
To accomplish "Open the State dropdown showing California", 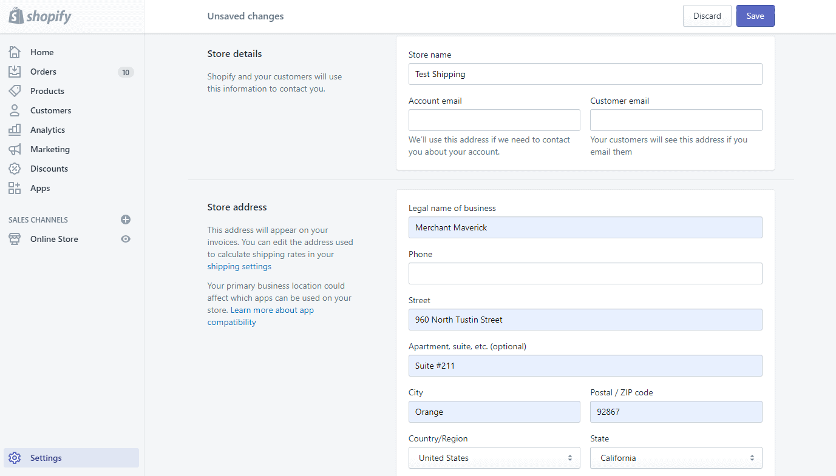I will pyautogui.click(x=676, y=458).
